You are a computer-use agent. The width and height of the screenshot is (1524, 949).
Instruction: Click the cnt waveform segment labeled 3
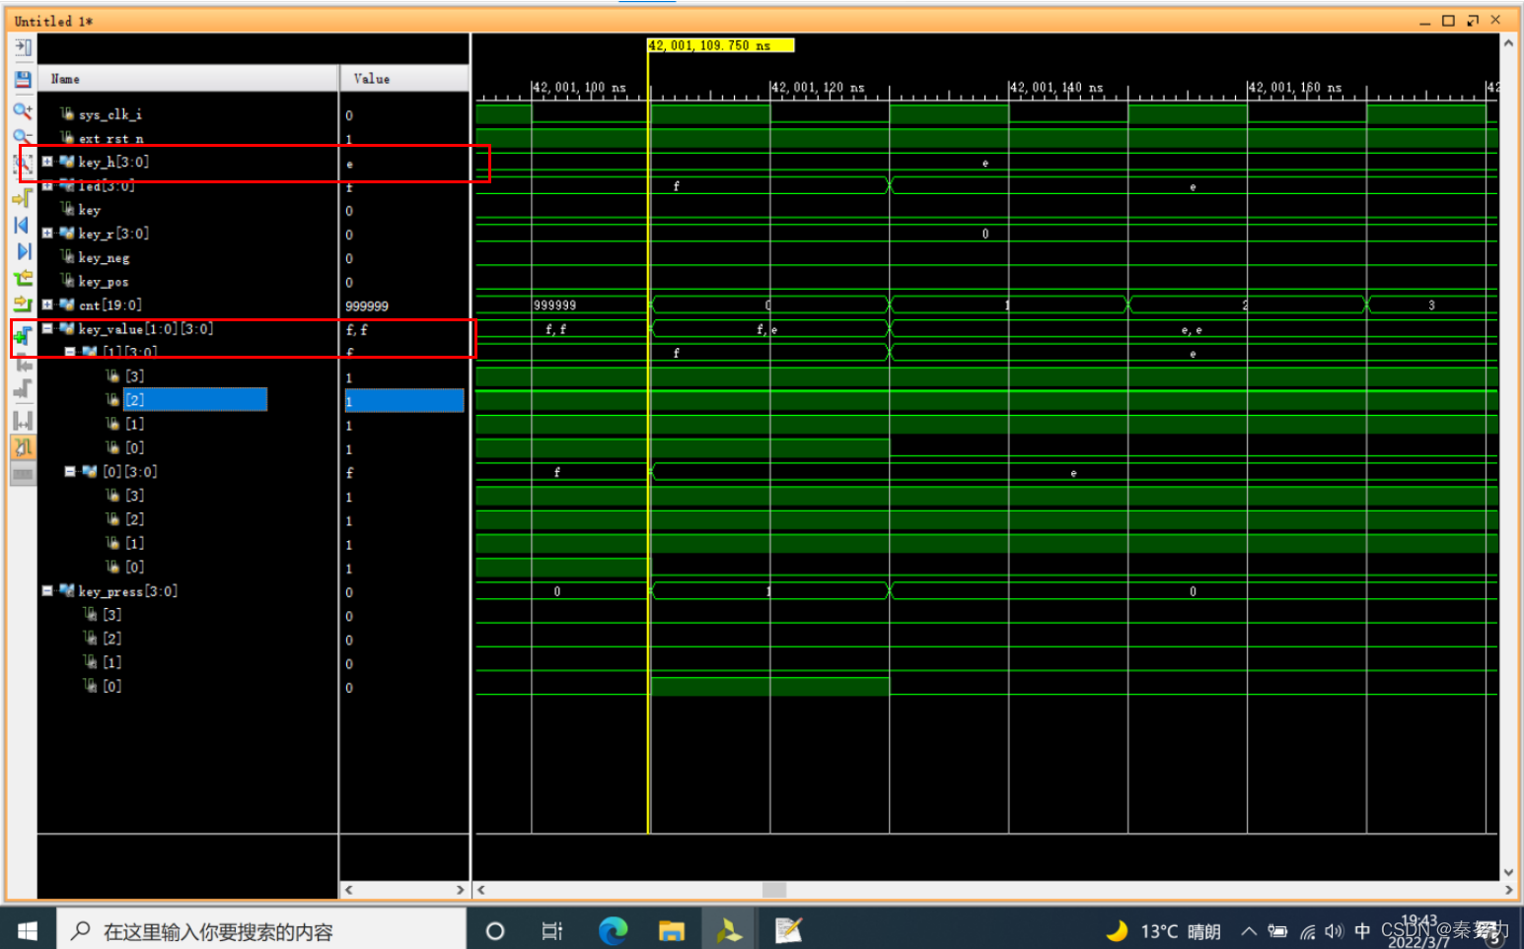tap(1431, 305)
